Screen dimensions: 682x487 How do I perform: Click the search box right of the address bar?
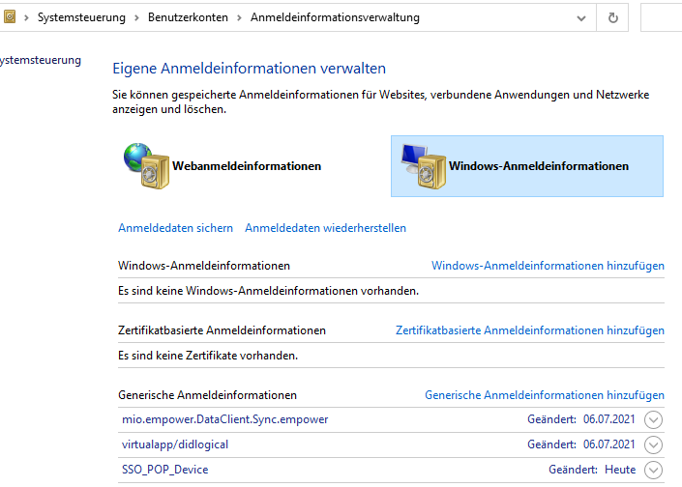[x=661, y=17]
